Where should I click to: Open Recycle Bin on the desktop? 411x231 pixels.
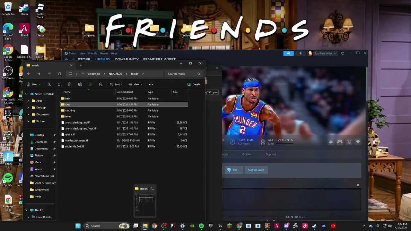click(8, 9)
